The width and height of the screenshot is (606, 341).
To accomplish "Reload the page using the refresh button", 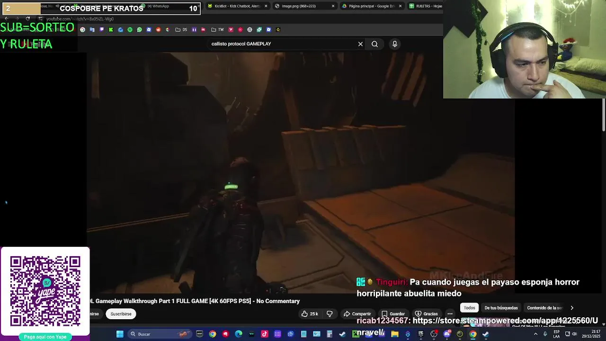I will click(x=28, y=18).
